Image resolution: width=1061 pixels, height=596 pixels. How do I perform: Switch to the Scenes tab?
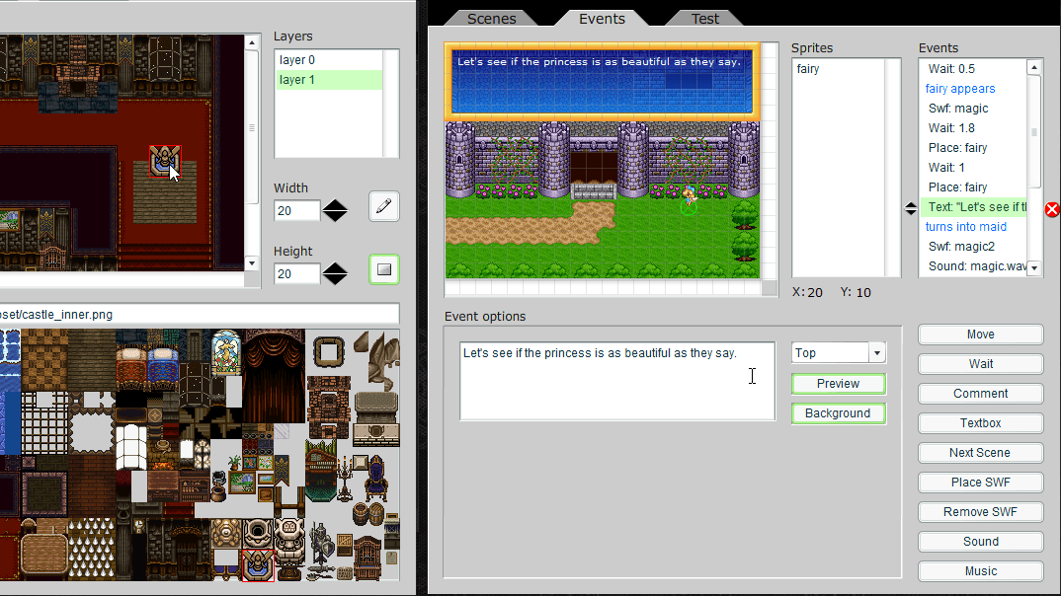pyautogui.click(x=491, y=19)
